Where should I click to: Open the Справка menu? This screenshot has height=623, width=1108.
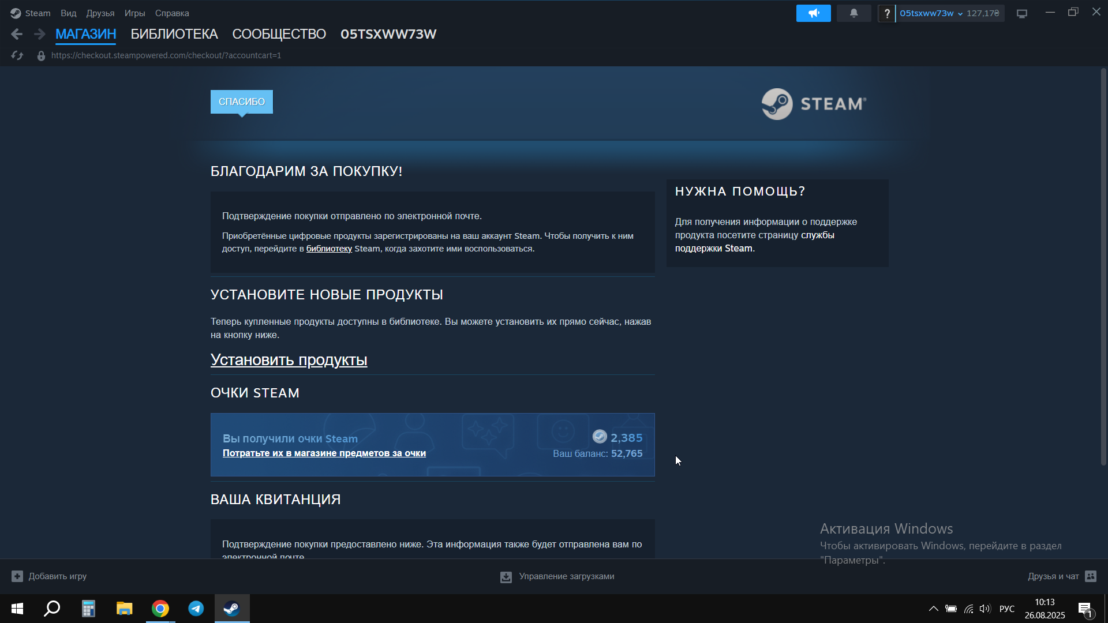tap(172, 13)
